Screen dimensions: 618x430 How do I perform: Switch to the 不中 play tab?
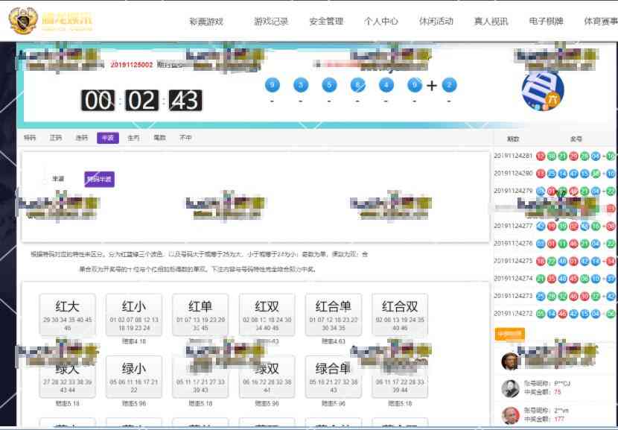(x=185, y=138)
